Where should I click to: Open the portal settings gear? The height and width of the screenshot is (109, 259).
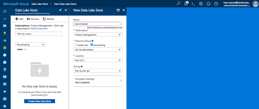tap(201, 4)
